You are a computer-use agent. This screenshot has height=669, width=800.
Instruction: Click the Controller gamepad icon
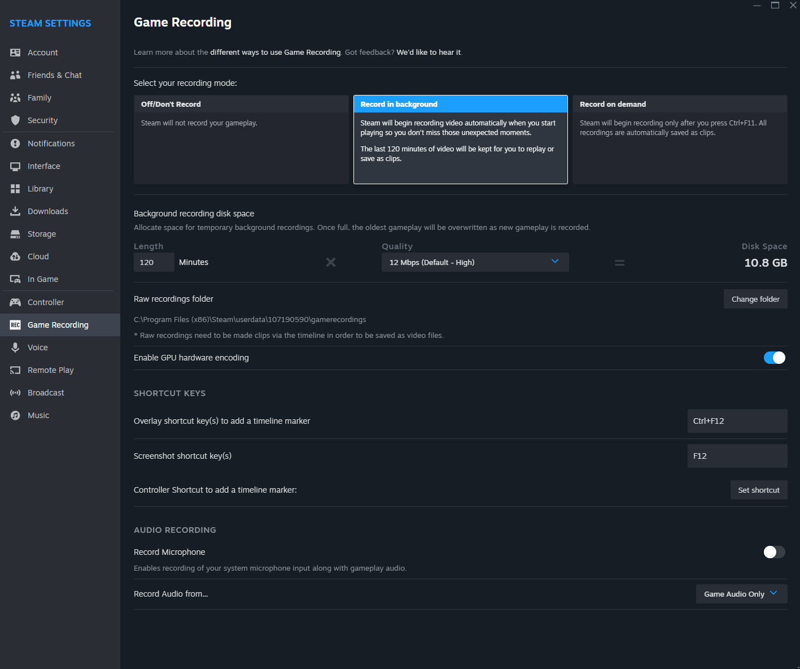15,302
